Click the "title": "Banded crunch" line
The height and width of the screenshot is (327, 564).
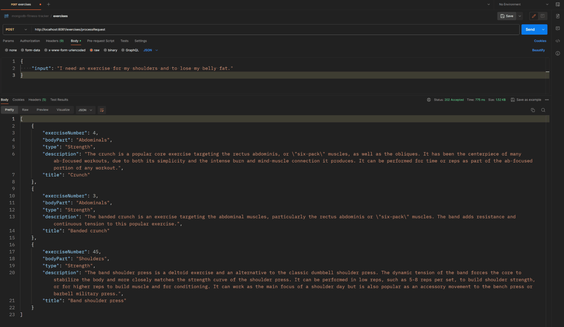click(76, 231)
